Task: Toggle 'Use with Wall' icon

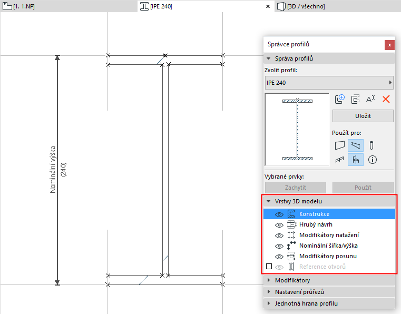Action: (x=340, y=145)
